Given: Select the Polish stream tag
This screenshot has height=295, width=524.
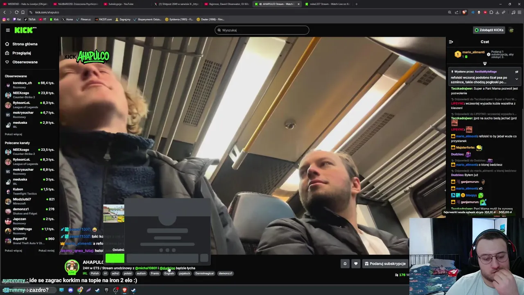Looking at the screenshot, I should coord(95,273).
